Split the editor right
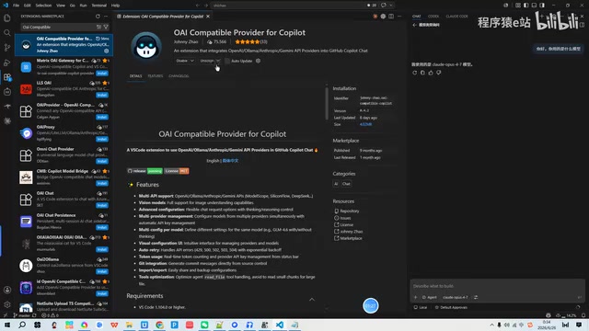The image size is (589, 331). click(391, 17)
